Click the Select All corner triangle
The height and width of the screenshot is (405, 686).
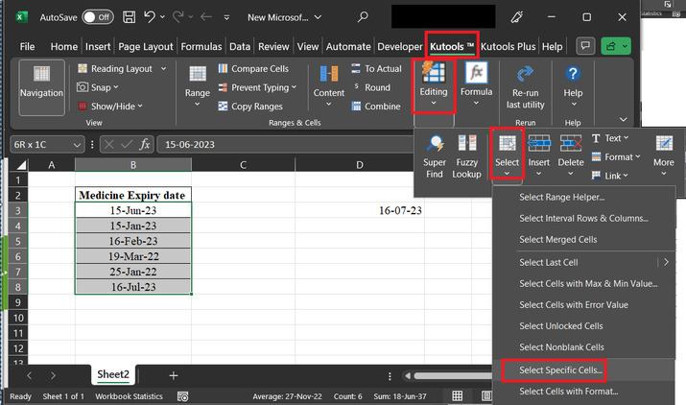pyautogui.click(x=20, y=165)
